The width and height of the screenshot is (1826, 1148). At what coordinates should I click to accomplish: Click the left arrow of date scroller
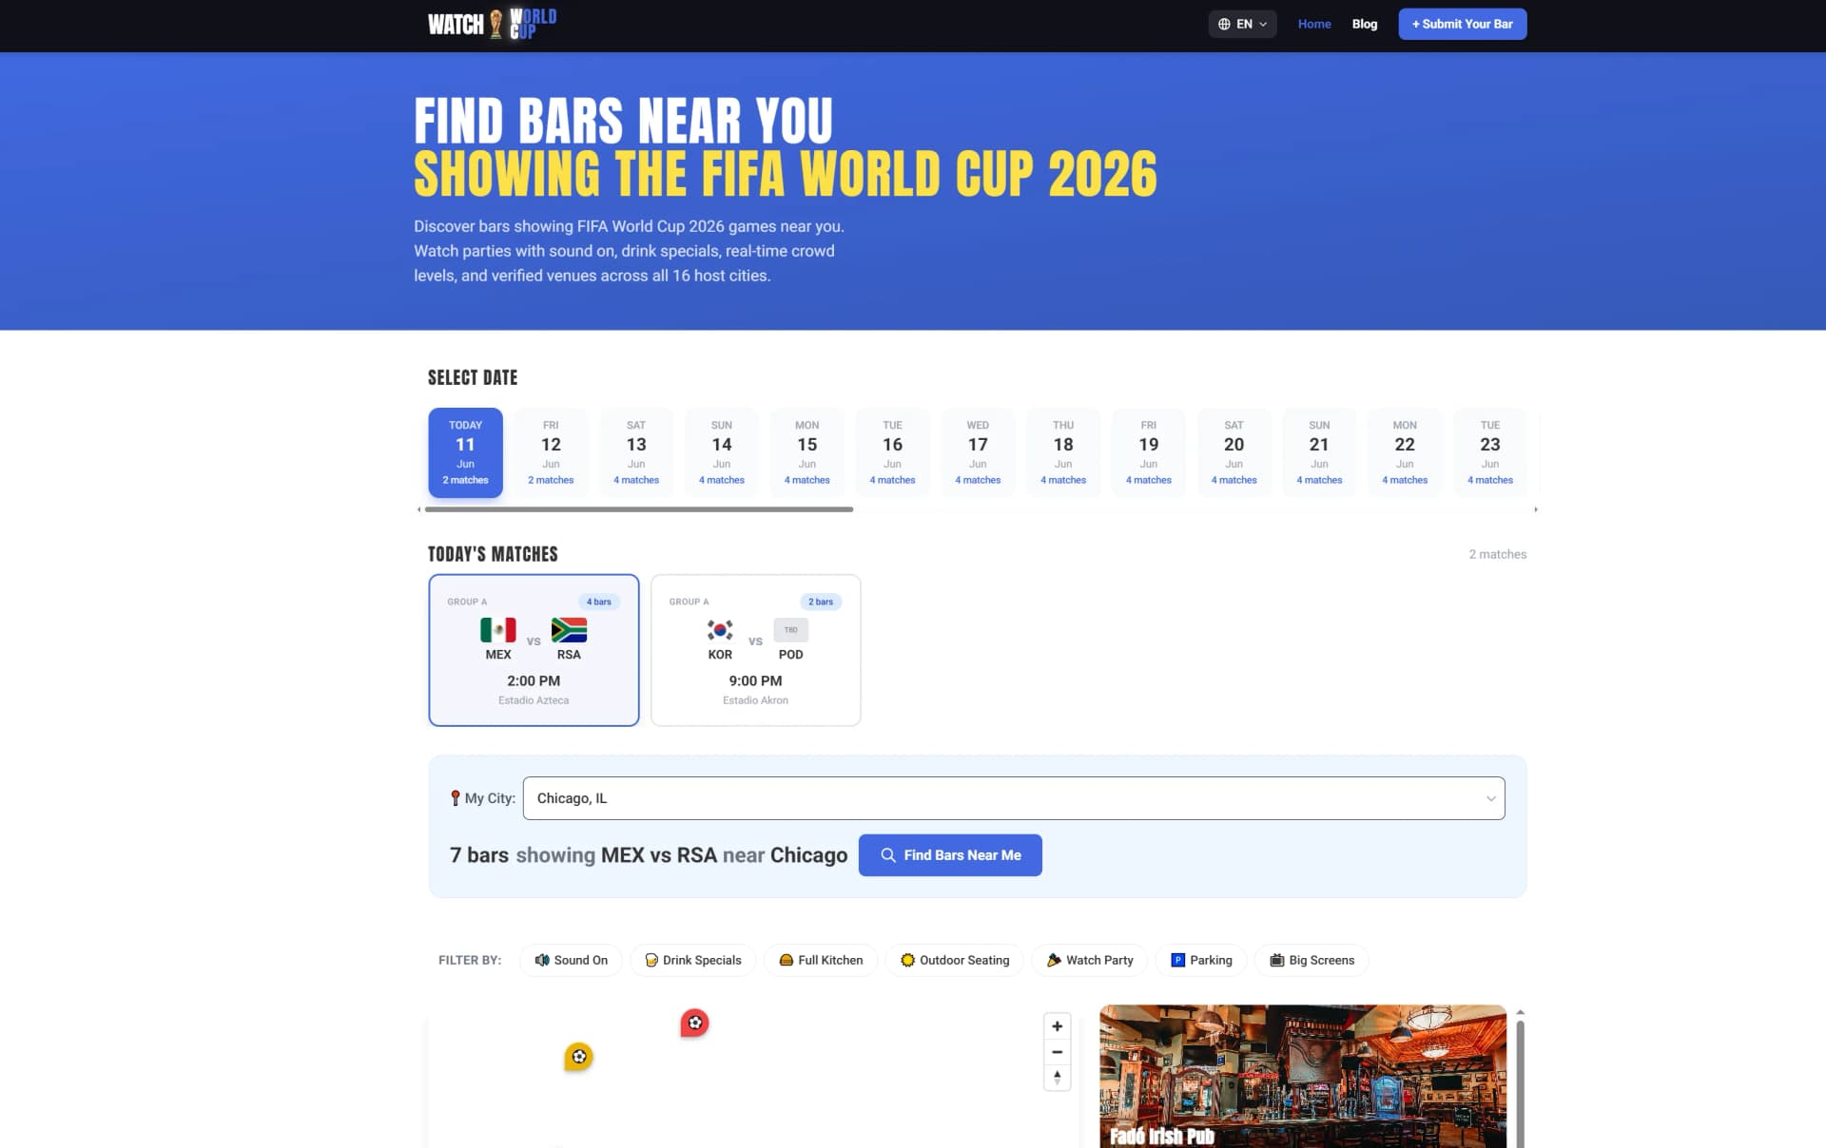(418, 509)
